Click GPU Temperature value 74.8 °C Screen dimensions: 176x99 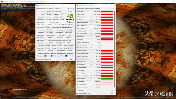coord(97,17)
